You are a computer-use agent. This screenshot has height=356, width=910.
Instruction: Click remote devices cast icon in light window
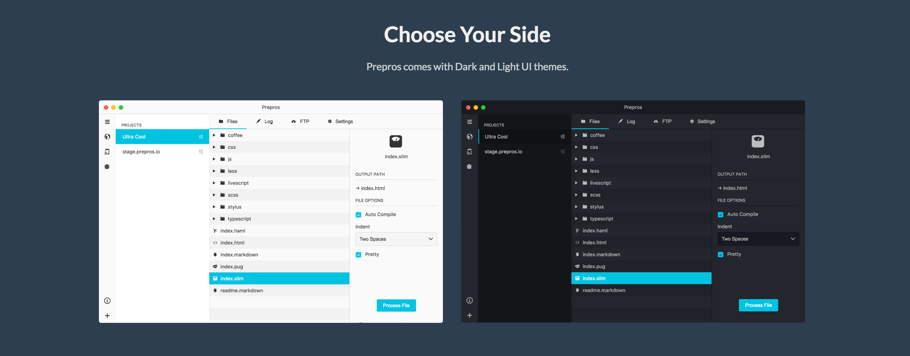(x=107, y=152)
